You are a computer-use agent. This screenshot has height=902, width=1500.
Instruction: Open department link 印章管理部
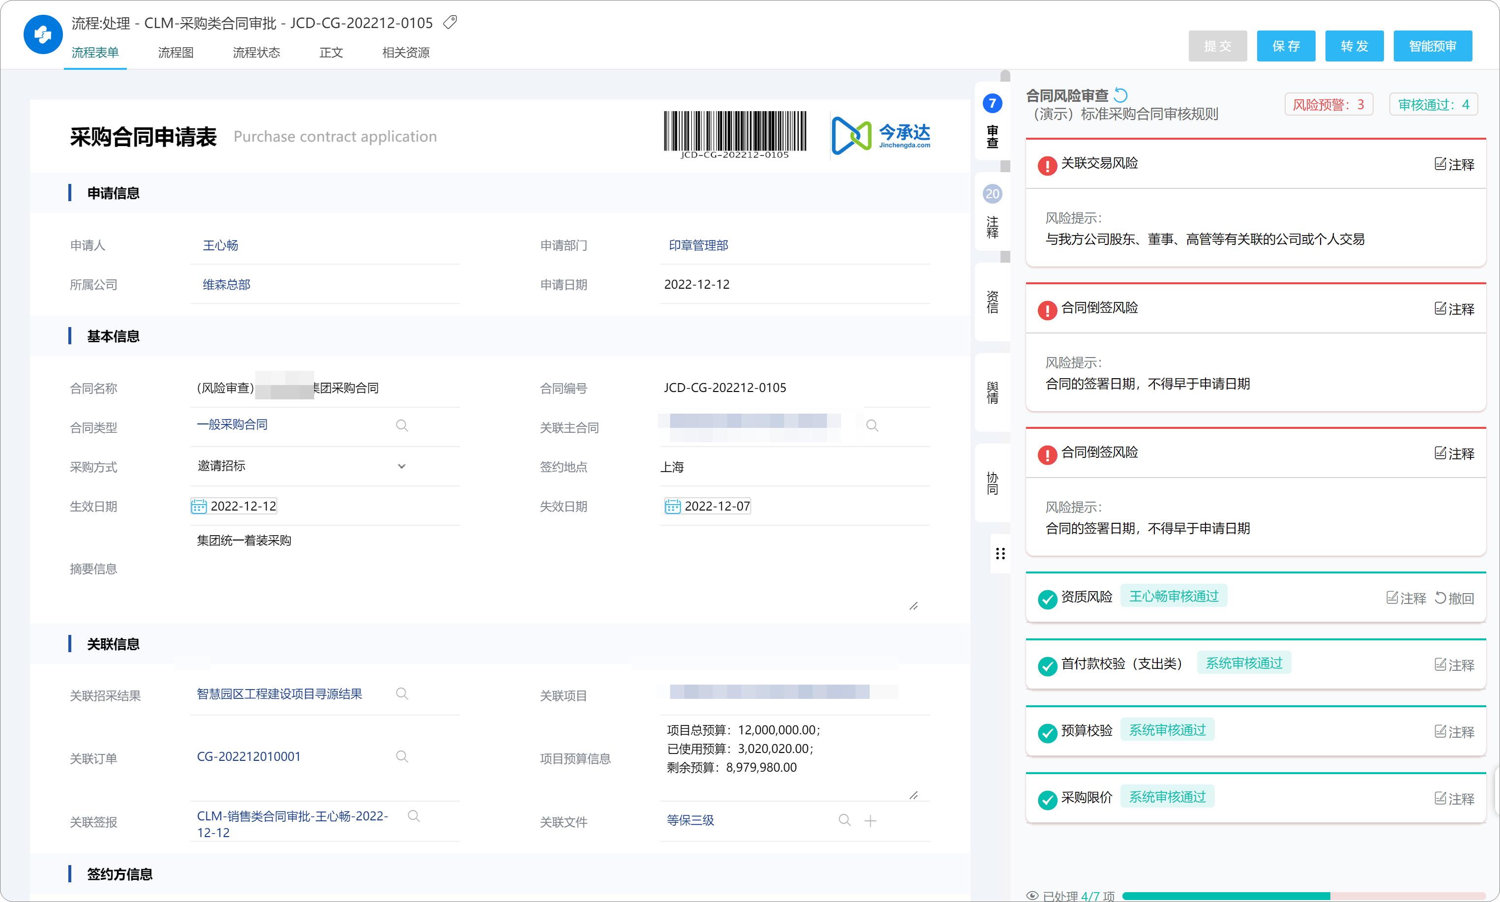698,245
